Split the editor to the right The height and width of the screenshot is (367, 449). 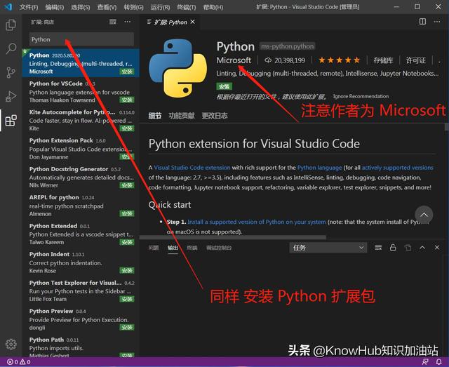pos(422,22)
